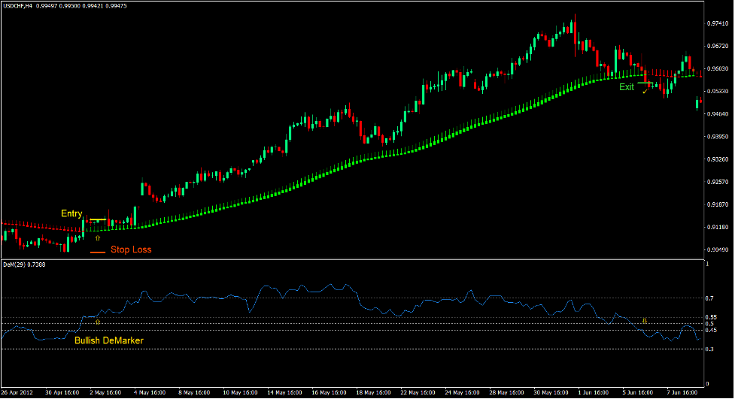Click the 2 May 16:00 time label
Viewport: 735px width, 399px height.
click(x=105, y=393)
